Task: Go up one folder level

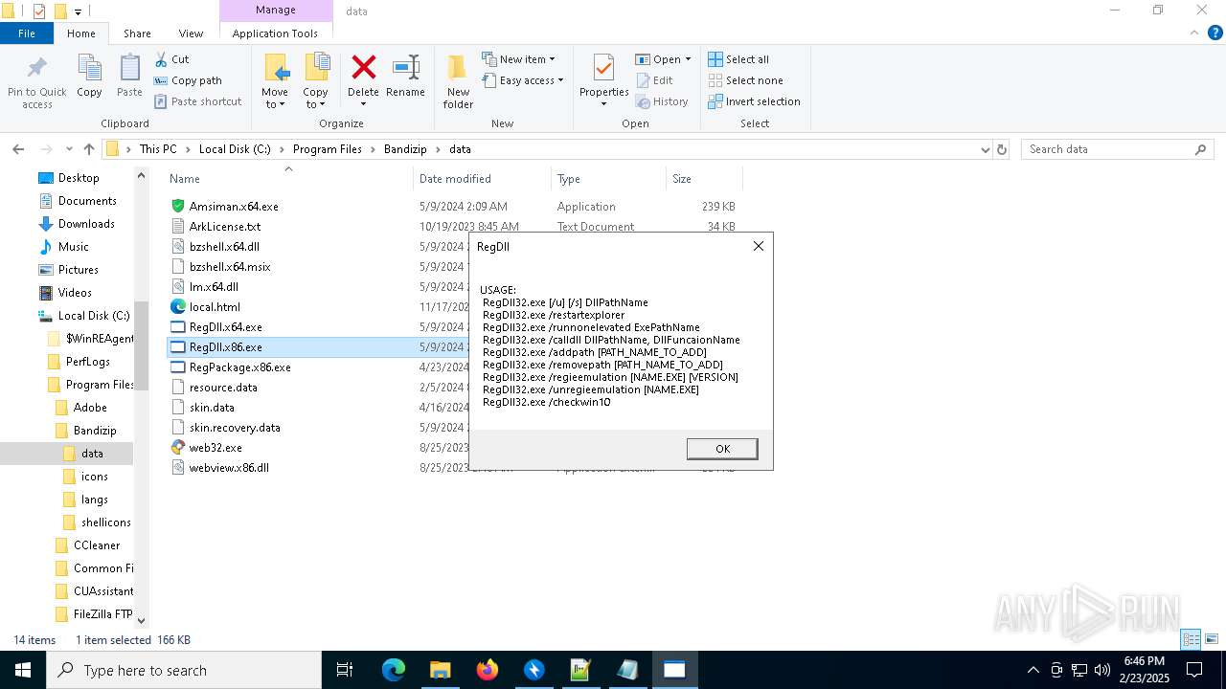Action: (x=89, y=149)
